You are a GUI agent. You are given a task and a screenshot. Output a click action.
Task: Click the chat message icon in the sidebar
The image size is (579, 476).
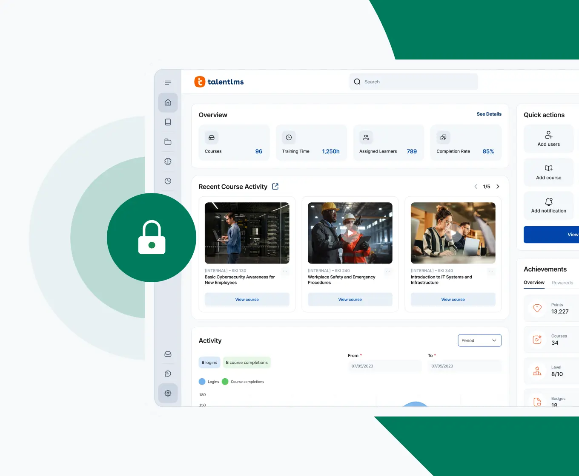[x=168, y=373]
